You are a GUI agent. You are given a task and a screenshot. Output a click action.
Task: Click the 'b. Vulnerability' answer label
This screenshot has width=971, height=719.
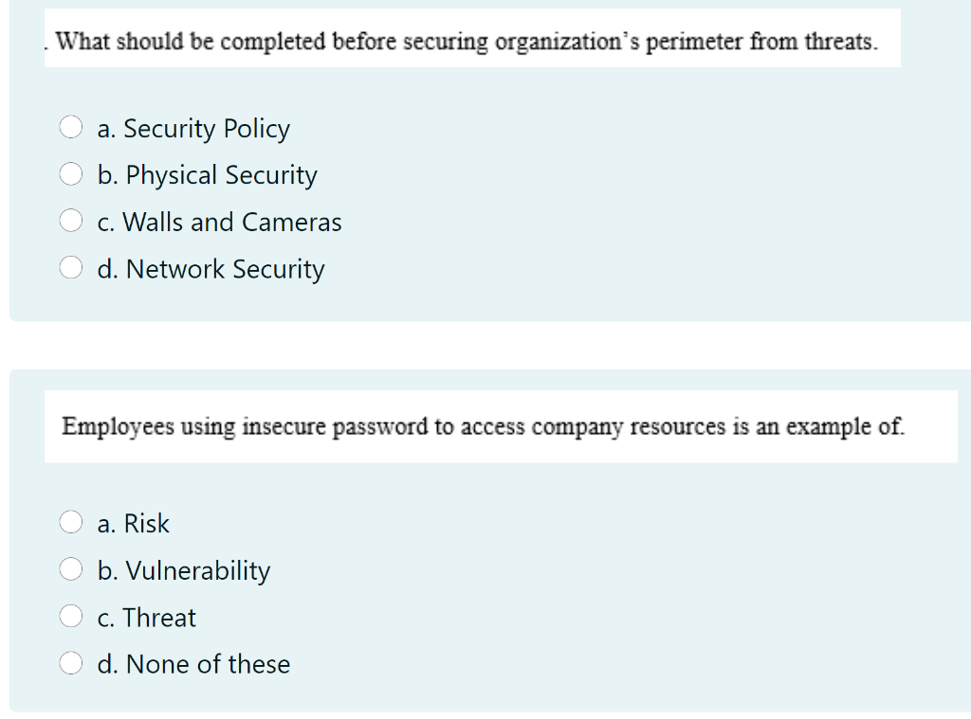(x=183, y=571)
